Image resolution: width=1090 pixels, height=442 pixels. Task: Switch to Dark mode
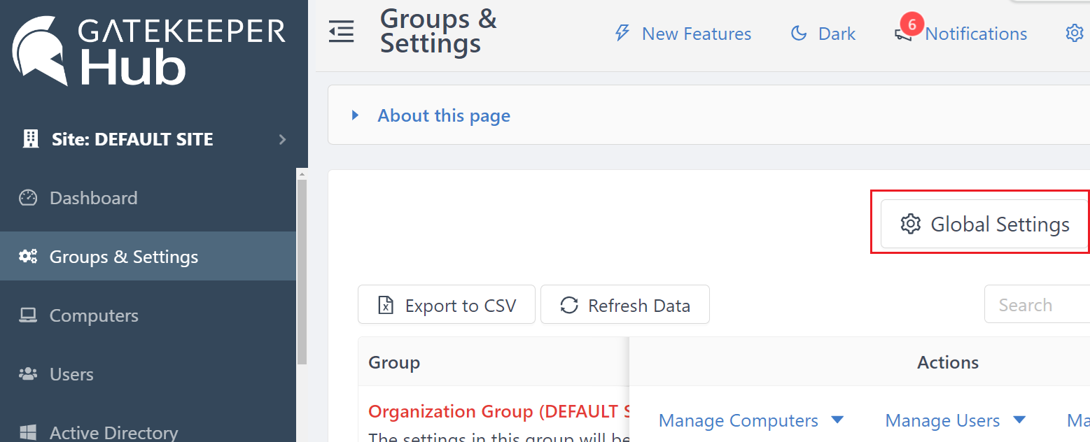point(823,33)
